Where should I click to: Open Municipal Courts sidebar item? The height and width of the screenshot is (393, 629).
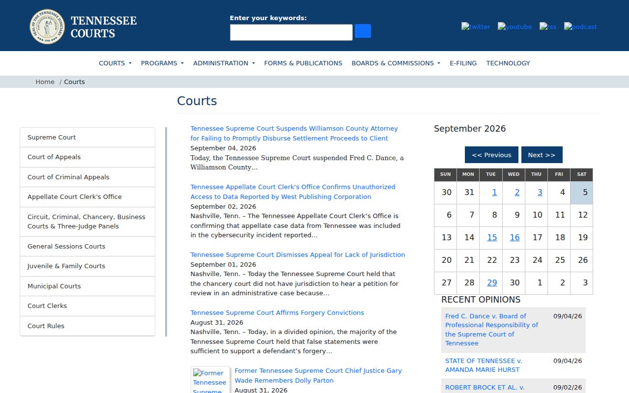tap(87, 286)
